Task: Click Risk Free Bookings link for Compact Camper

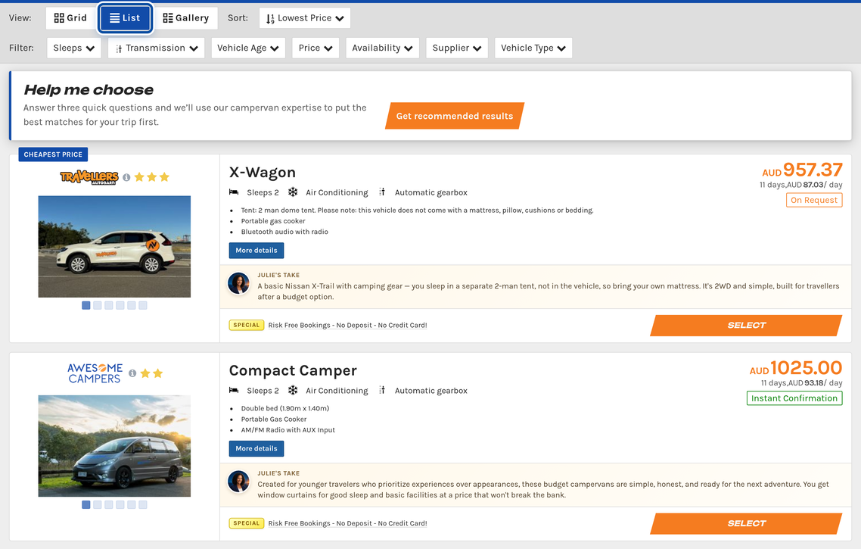Action: click(347, 523)
